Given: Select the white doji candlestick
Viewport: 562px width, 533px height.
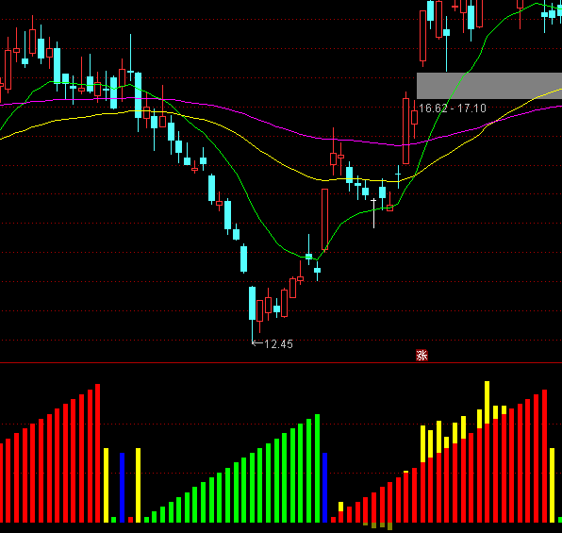Looking at the screenshot, I should point(373,212).
